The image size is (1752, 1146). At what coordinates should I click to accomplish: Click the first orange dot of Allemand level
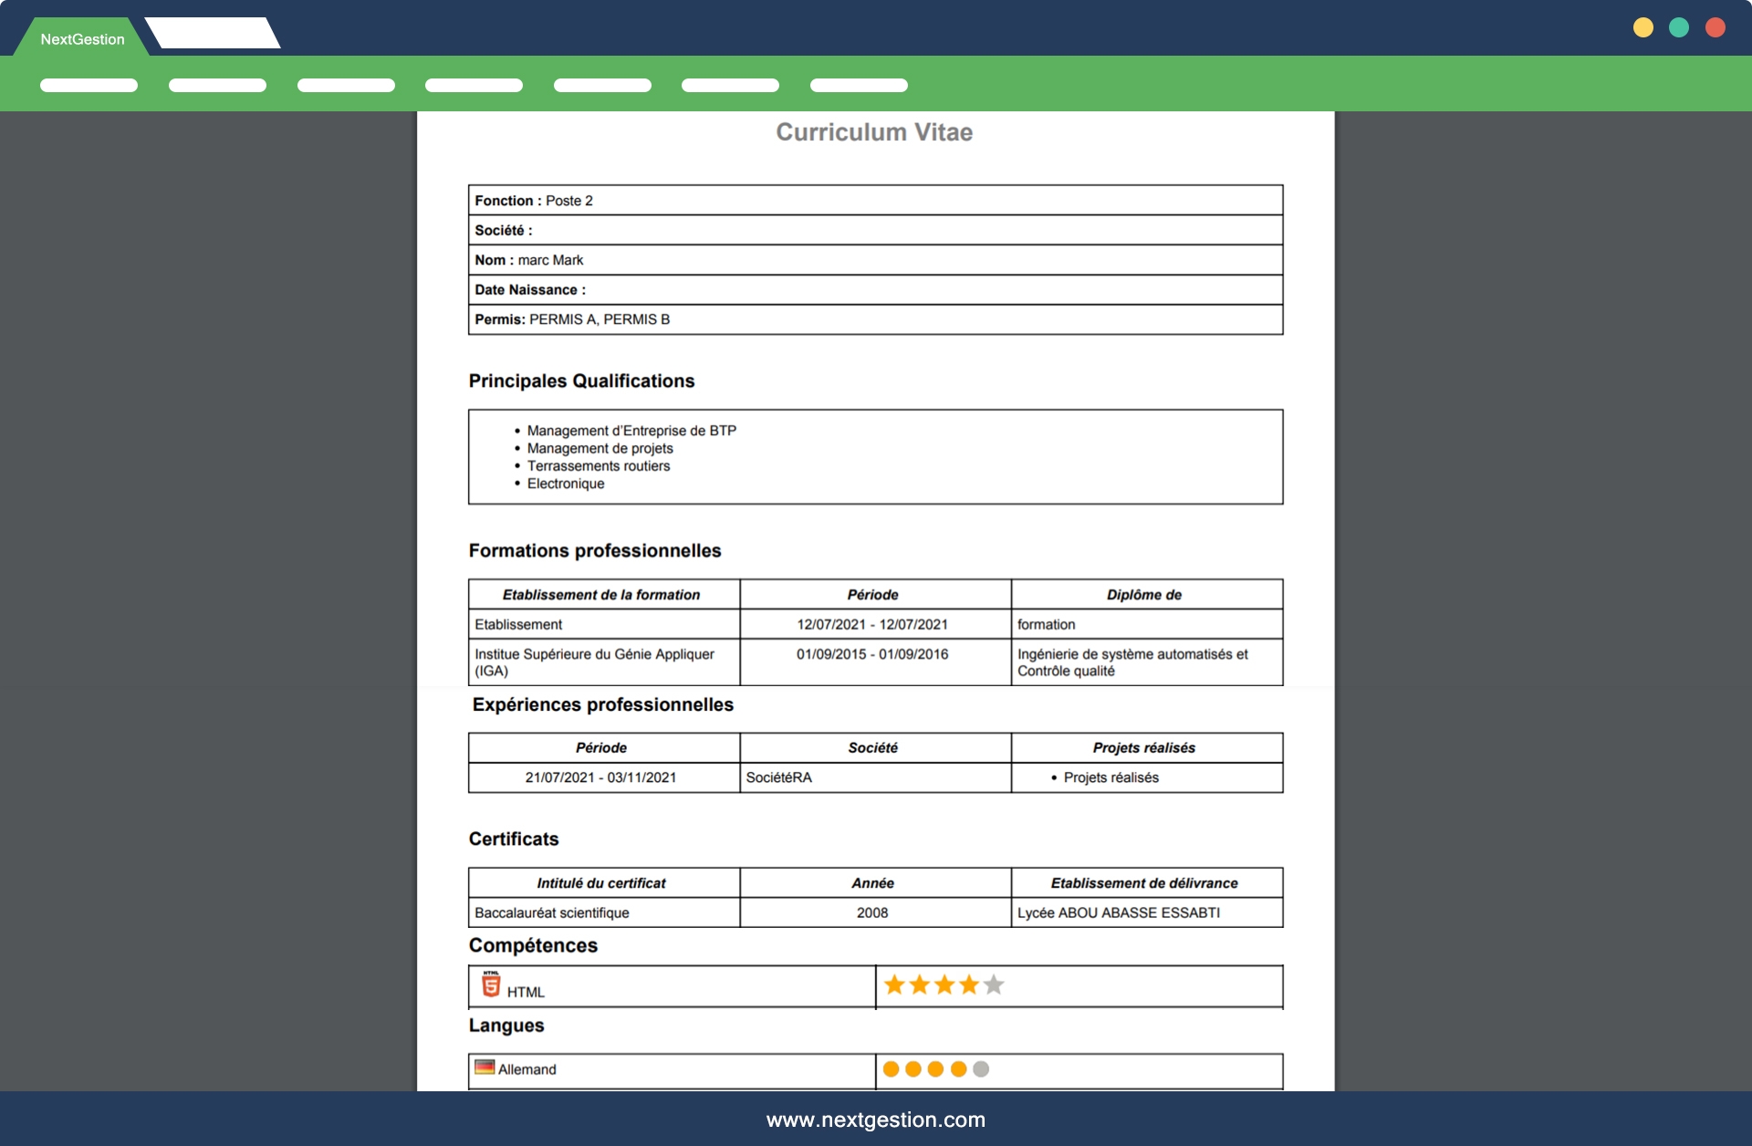892,1068
